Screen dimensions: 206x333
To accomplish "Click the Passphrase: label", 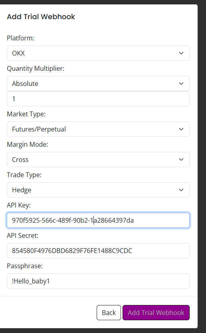I will click(25, 266).
